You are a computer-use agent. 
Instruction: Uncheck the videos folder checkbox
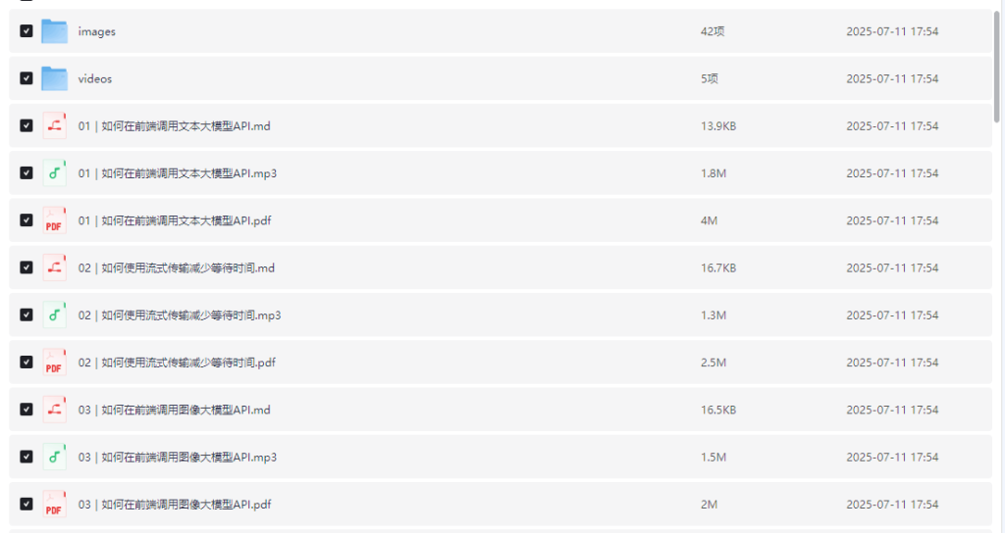pyautogui.click(x=26, y=78)
